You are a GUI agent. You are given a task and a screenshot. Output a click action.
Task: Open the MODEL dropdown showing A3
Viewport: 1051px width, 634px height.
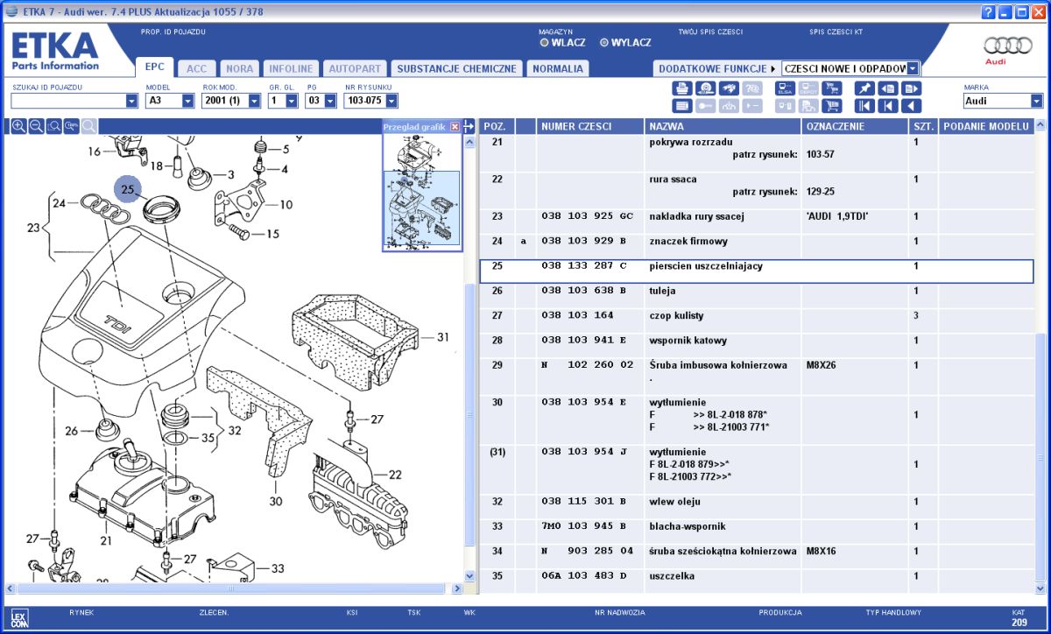[188, 101]
